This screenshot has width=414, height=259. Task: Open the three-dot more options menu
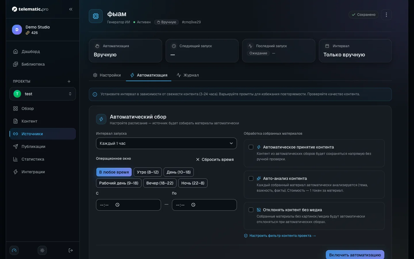[386, 15]
